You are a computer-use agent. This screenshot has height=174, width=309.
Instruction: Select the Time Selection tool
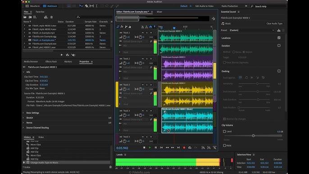click(96, 6)
